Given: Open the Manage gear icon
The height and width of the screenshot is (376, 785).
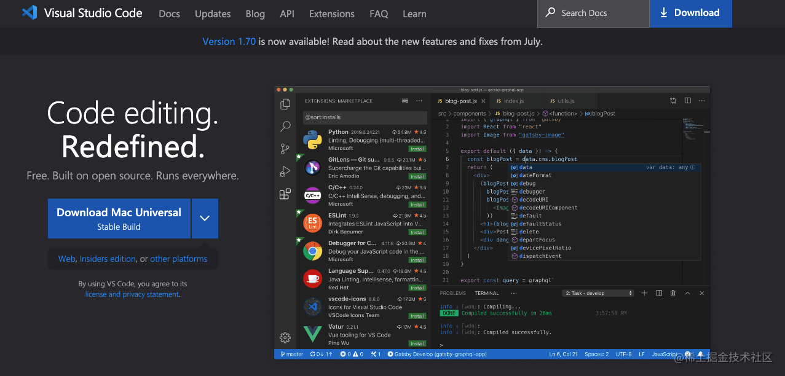Looking at the screenshot, I should pos(285,337).
